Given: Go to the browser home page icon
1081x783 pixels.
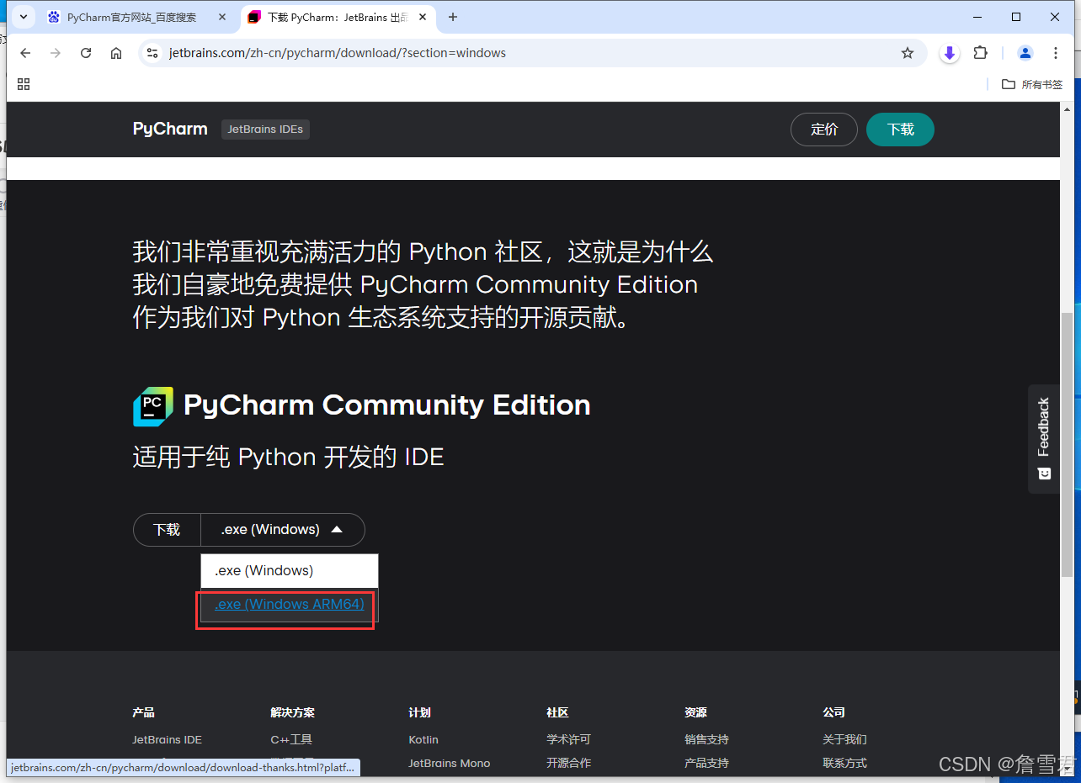Looking at the screenshot, I should (x=116, y=53).
